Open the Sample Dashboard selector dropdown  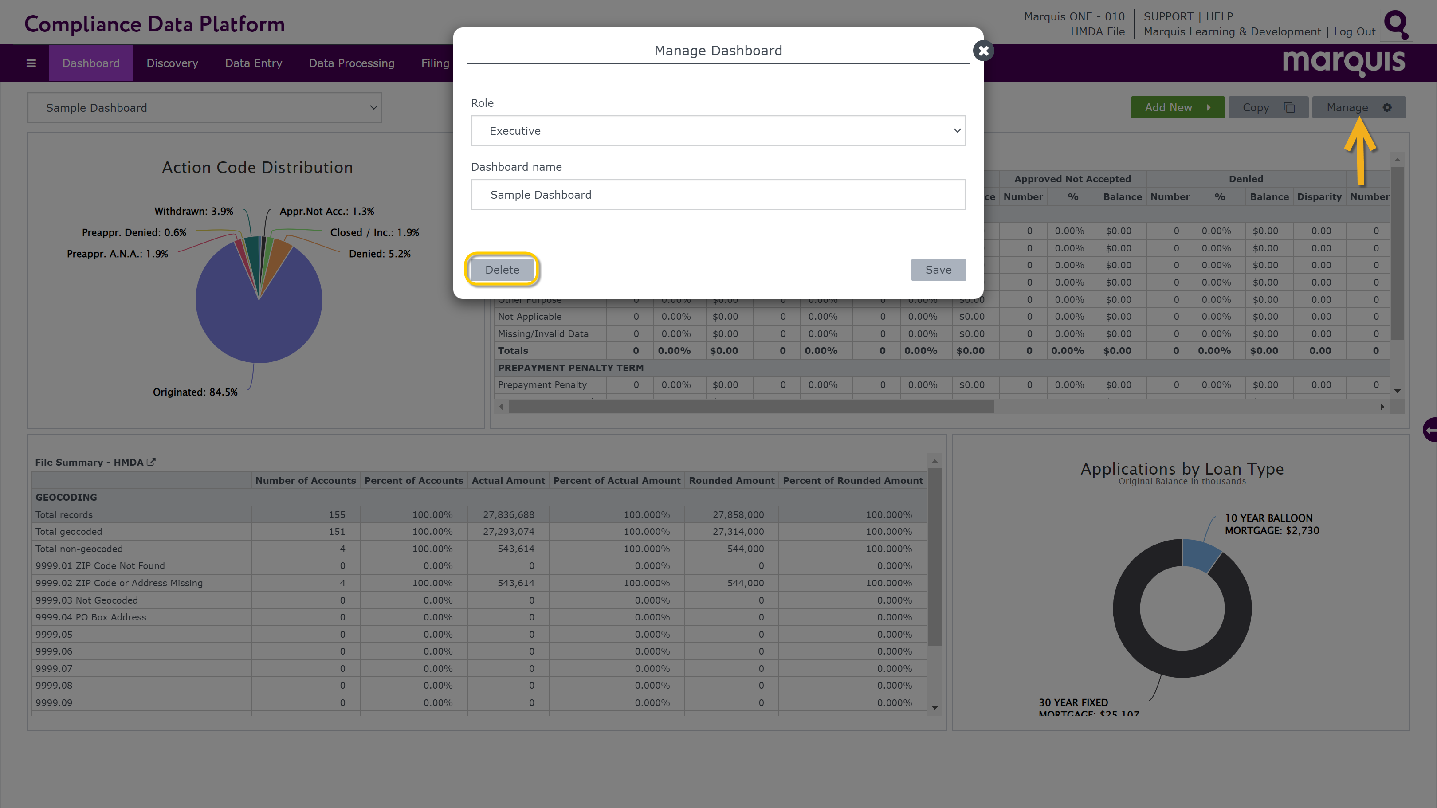(205, 108)
